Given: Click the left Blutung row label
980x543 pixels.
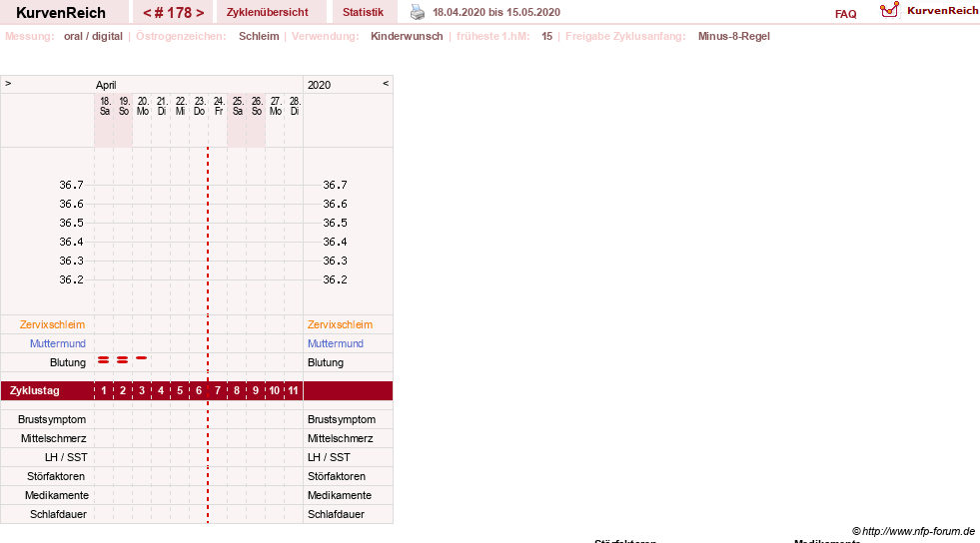Looking at the screenshot, I should (68, 362).
